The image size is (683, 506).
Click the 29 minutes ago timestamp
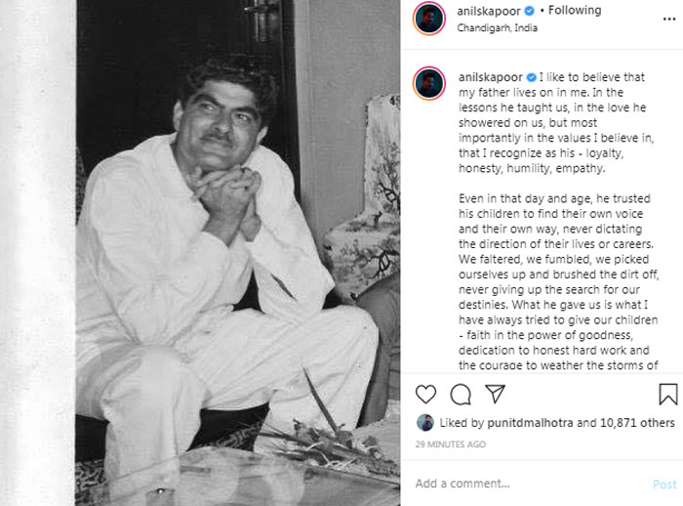tap(451, 444)
